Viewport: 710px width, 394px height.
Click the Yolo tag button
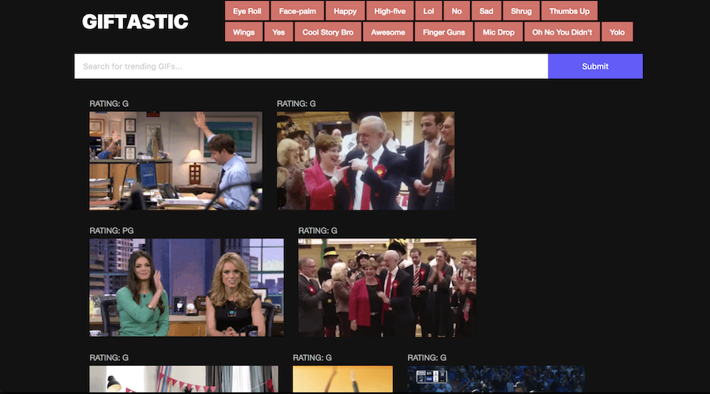point(617,32)
